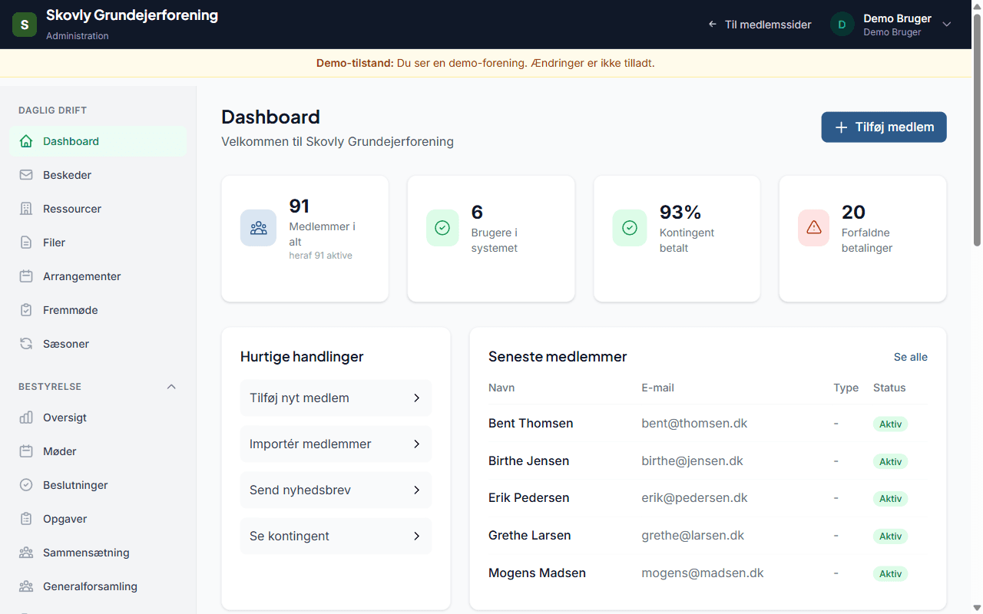This screenshot has height=614, width=983.
Task: Click member name Bent Thomsen
Action: (531, 424)
